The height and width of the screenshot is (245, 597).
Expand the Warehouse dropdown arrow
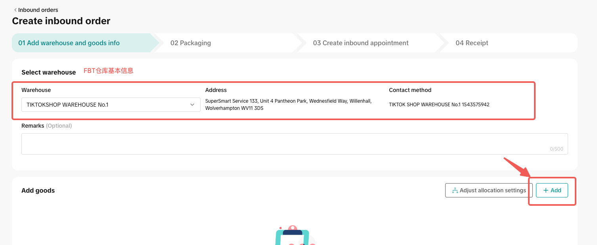192,105
